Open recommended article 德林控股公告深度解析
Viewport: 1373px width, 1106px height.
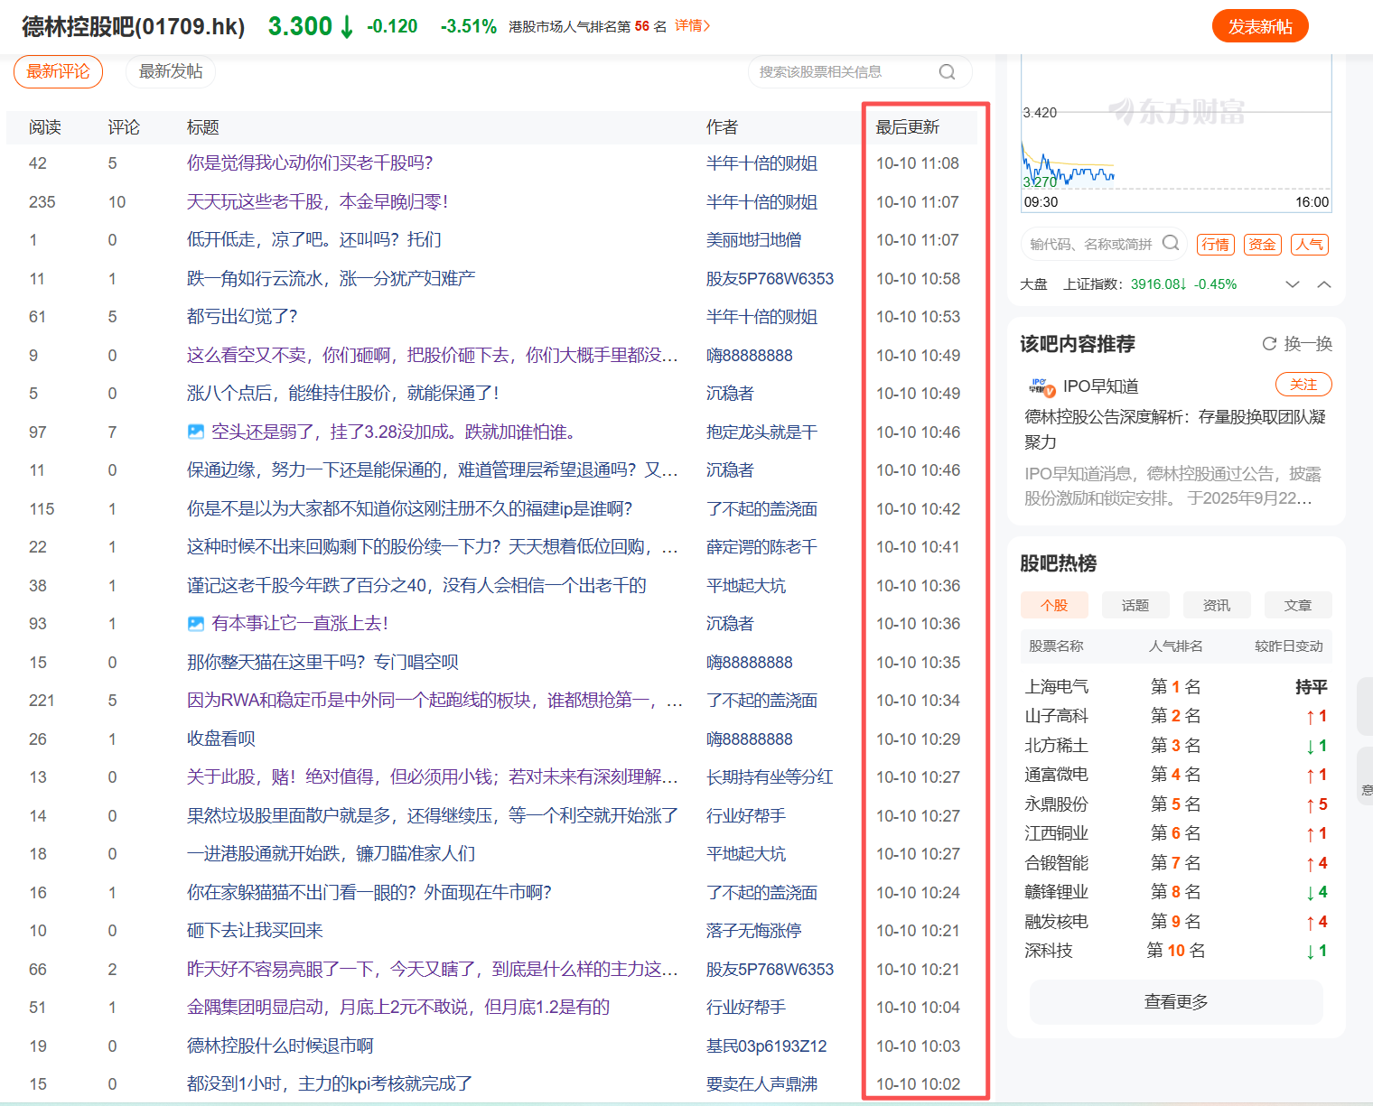[x=1175, y=429]
